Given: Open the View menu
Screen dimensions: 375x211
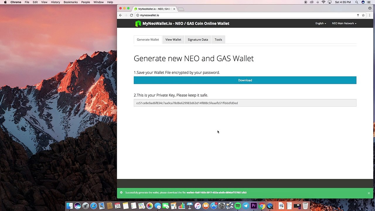Looking at the screenshot, I should 44,2.
